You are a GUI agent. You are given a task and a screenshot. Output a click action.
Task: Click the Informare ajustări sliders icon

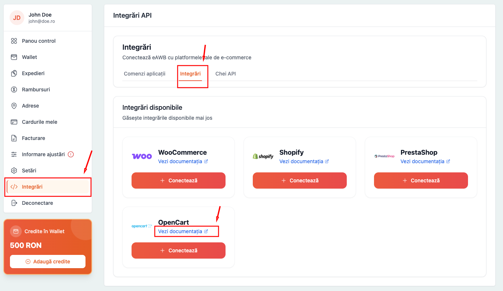point(14,154)
